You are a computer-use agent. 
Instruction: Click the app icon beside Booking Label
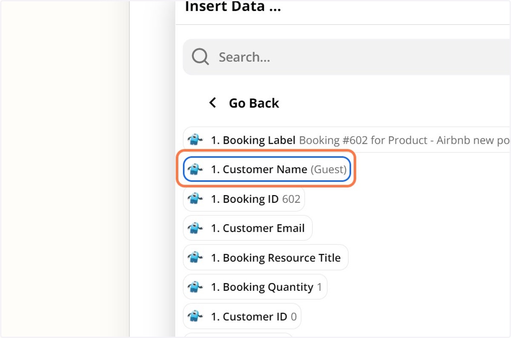(195, 140)
